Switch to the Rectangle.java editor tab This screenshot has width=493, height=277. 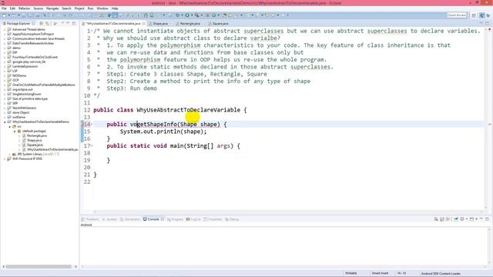coord(189,24)
